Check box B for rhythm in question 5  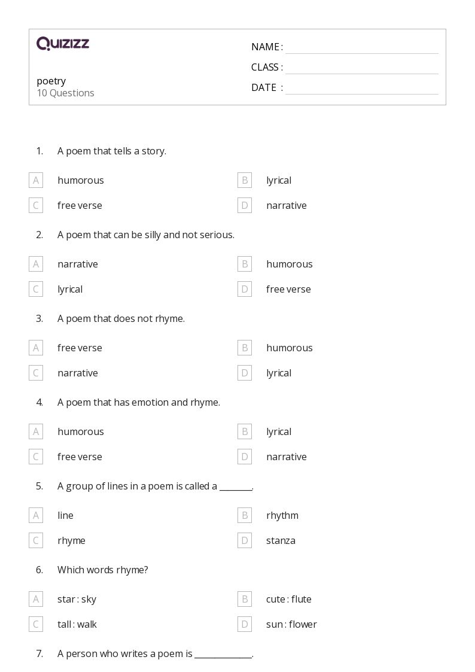(x=245, y=515)
